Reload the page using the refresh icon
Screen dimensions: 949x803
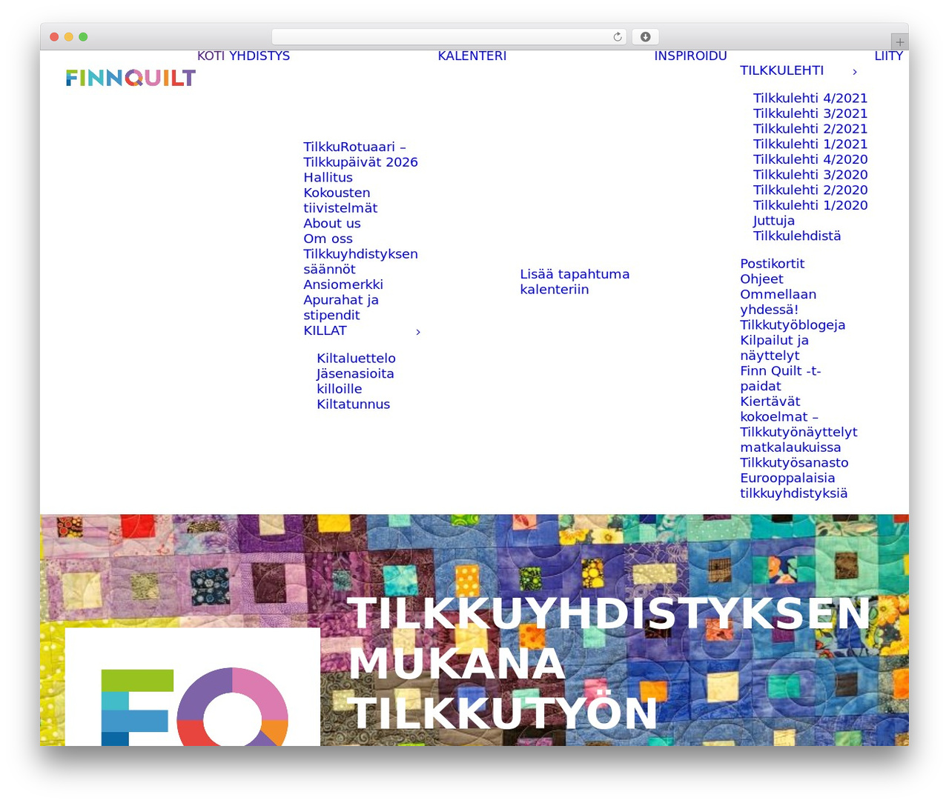(x=618, y=37)
